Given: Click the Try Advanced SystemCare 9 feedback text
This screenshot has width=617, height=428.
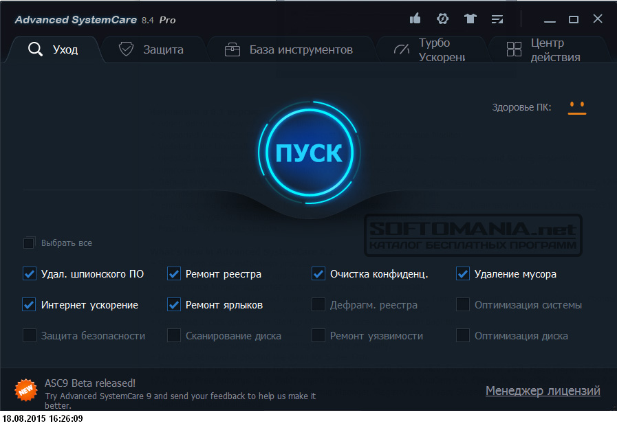Looking at the screenshot, I should 180,400.
